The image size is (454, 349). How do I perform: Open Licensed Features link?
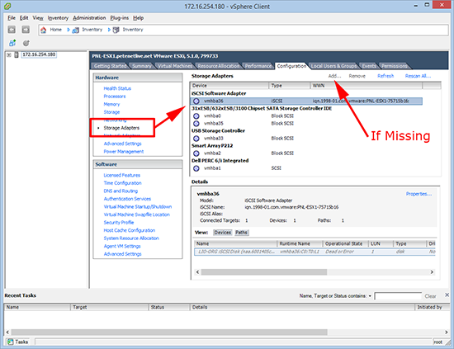point(122,176)
